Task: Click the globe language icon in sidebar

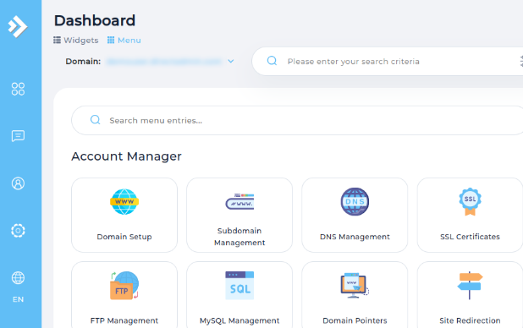Action: click(x=18, y=277)
